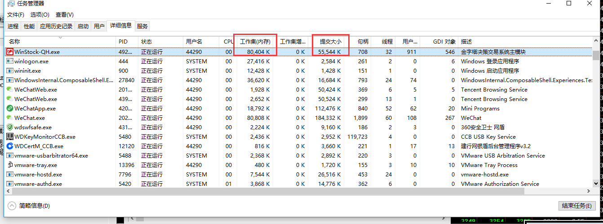Switch to the 用户 tab

click(x=99, y=26)
